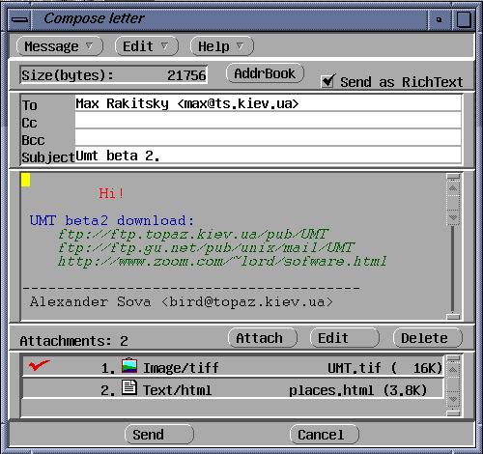Select the UMT.tif attachment row
This screenshot has height=454, width=483.
[233, 366]
